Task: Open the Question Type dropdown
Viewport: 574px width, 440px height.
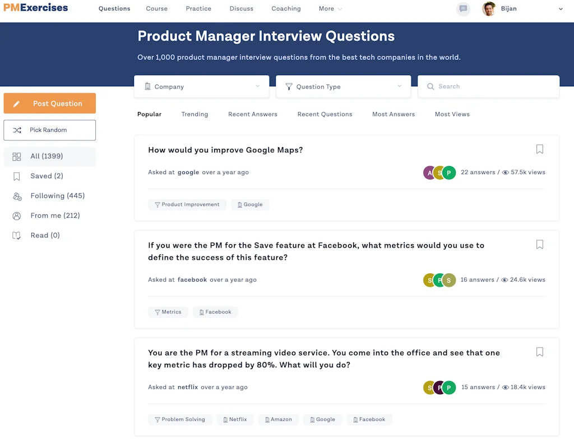Action: coord(343,86)
